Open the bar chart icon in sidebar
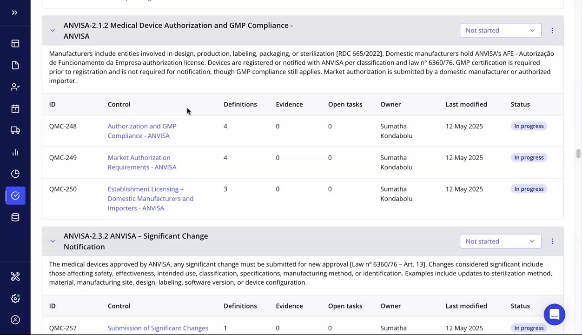The image size is (582, 335). click(15, 152)
